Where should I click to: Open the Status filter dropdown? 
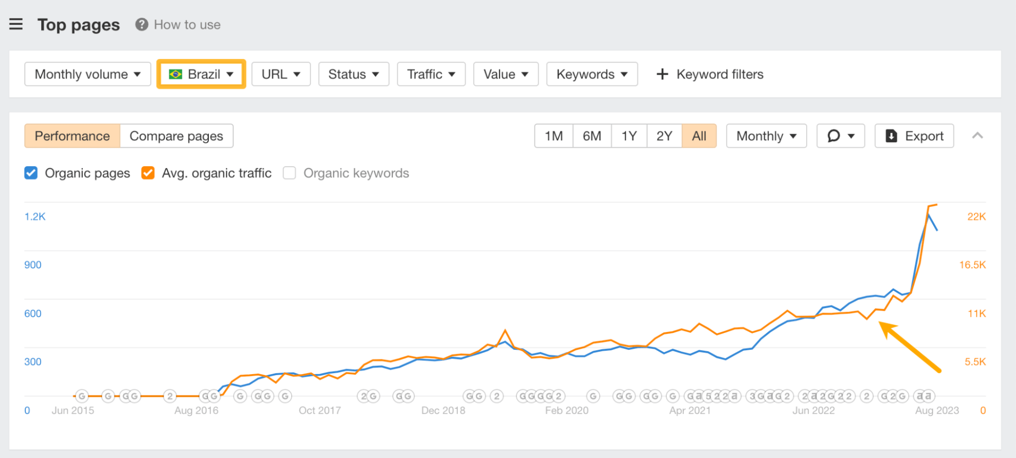click(354, 74)
